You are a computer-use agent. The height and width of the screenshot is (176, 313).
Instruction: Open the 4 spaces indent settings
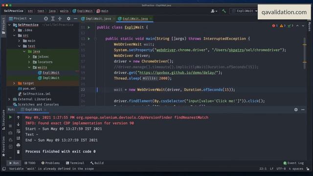(296, 169)
